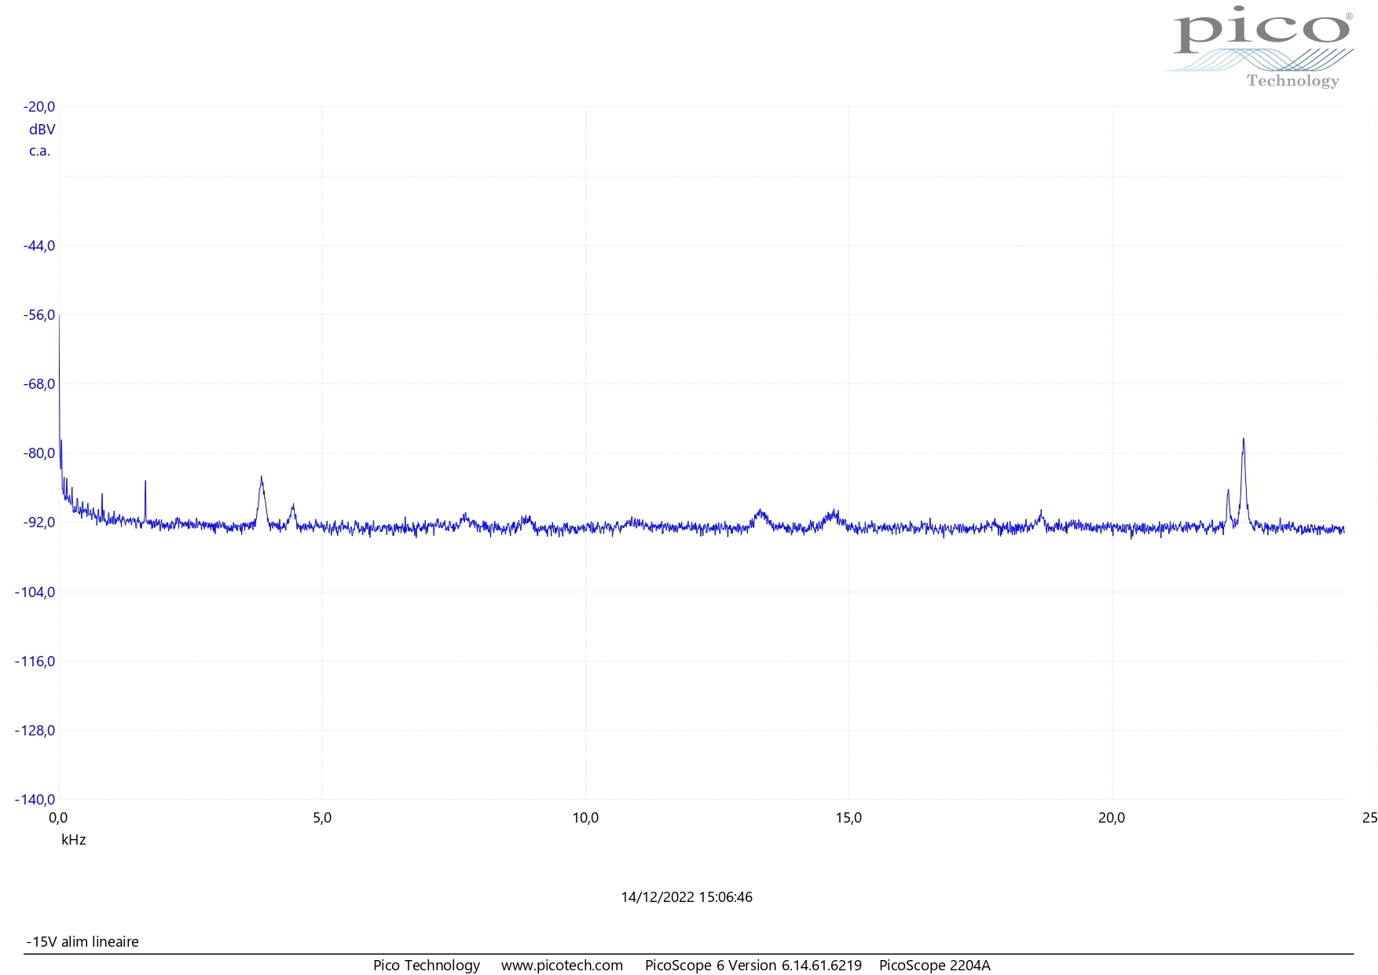Click the dBV axis unit label
Image resolution: width=1378 pixels, height=975 pixels.
point(42,130)
